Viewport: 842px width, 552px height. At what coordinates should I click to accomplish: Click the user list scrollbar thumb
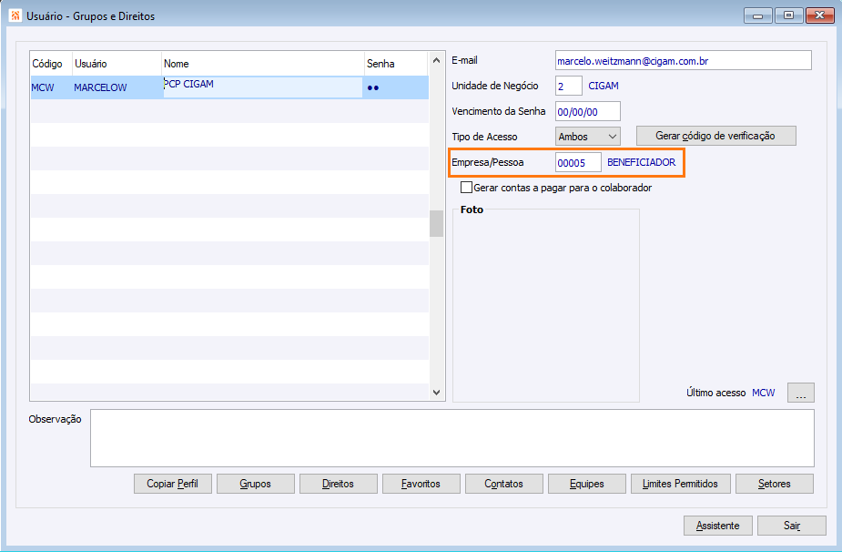436,223
